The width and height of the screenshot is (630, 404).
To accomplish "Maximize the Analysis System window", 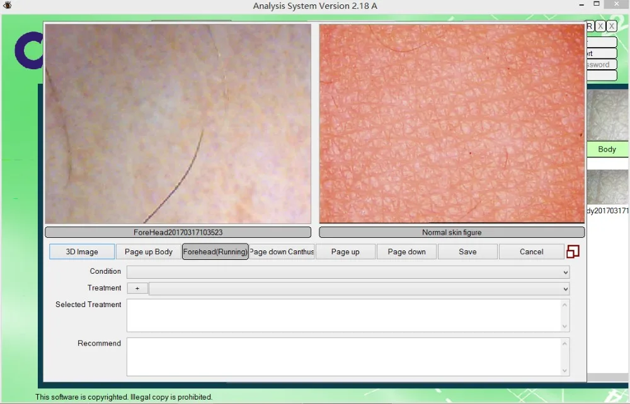I will 597,4.
